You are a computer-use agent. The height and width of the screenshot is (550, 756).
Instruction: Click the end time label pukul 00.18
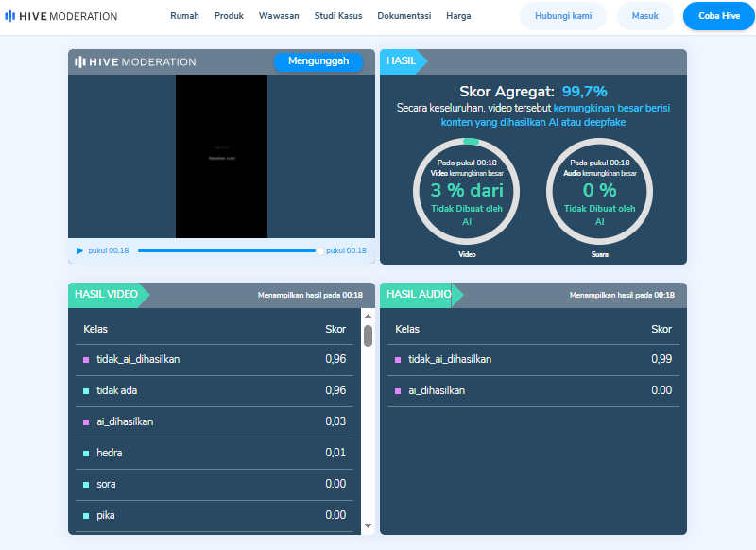coord(346,250)
